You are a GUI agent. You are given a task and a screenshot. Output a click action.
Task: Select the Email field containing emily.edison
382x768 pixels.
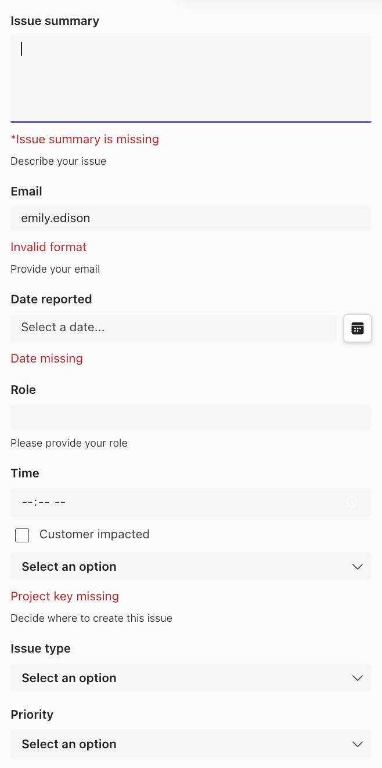tap(190, 218)
